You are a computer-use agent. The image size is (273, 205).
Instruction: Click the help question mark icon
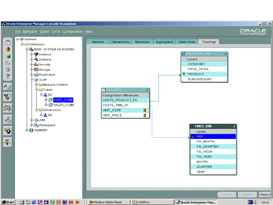point(8,76)
